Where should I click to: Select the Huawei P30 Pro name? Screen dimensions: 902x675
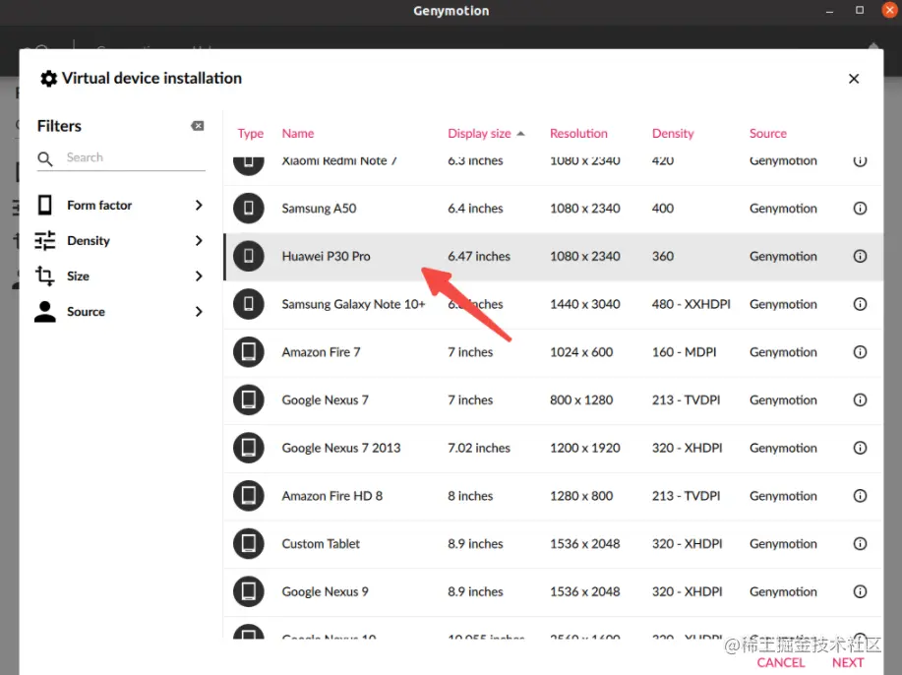pyautogui.click(x=326, y=256)
